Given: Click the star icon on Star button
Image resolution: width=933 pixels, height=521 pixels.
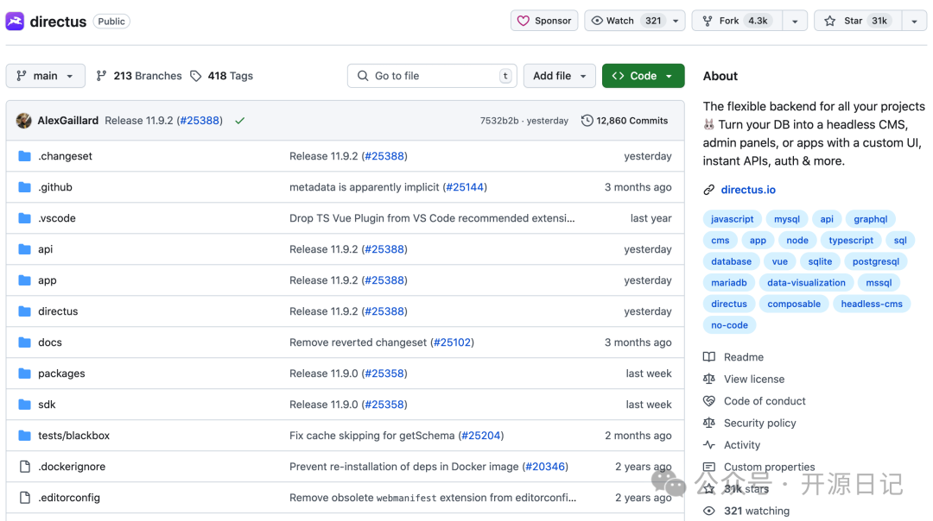Looking at the screenshot, I should pyautogui.click(x=830, y=21).
